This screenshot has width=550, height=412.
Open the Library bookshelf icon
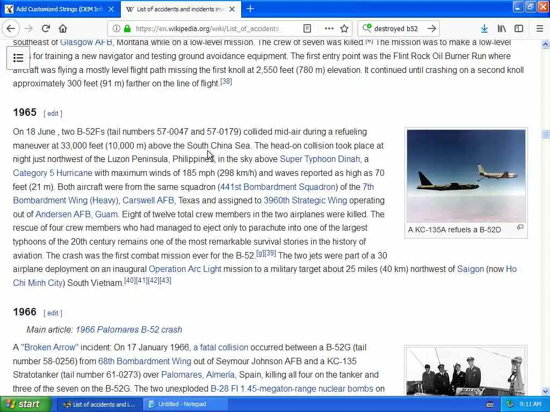tap(502, 28)
